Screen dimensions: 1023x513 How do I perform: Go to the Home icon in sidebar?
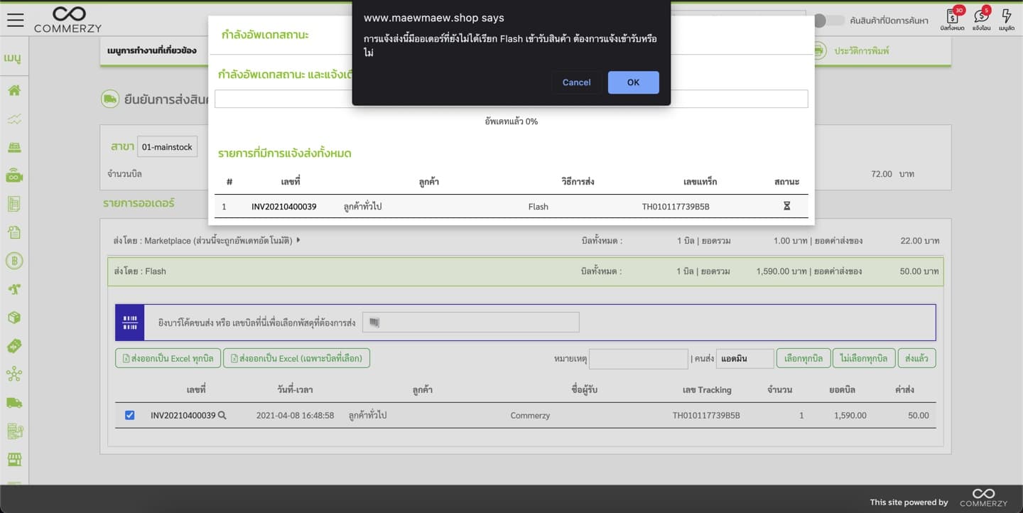pos(14,90)
